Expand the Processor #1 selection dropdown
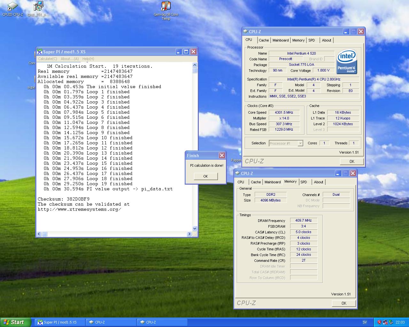 click(x=300, y=143)
